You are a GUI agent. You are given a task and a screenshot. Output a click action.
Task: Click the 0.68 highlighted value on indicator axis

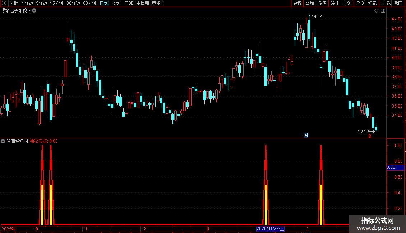pyautogui.click(x=395, y=167)
